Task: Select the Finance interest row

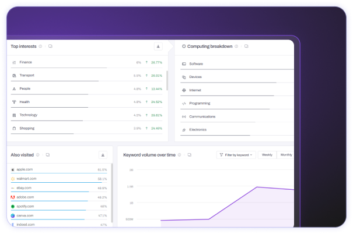Action: click(x=87, y=62)
